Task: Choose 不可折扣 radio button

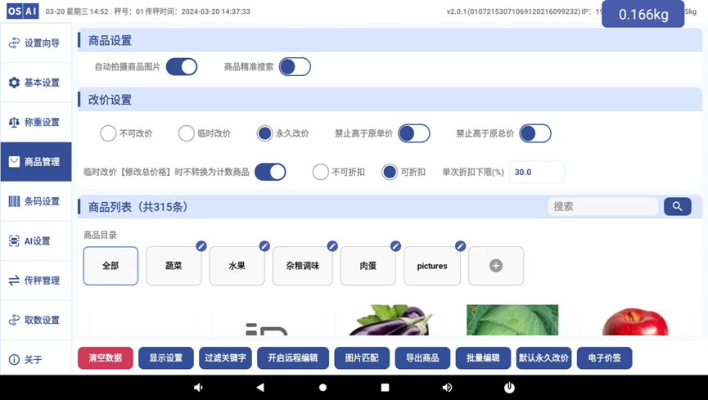Action: (x=321, y=172)
